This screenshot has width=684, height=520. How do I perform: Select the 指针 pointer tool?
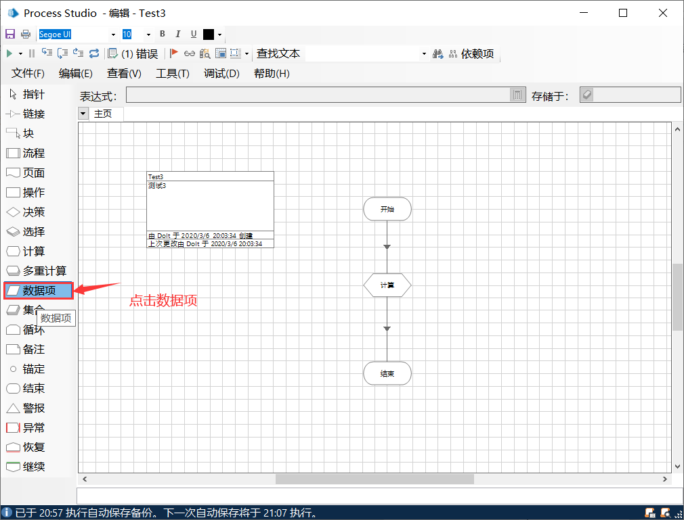[28, 95]
